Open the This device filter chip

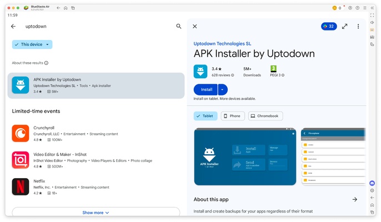pyautogui.click(x=32, y=44)
